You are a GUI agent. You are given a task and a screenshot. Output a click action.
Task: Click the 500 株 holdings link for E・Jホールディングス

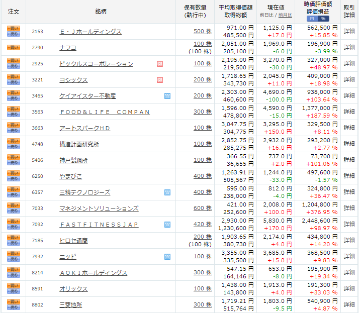pos(203,31)
